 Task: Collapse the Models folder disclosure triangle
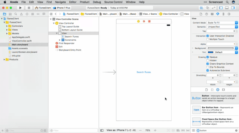click(x=7, y=34)
